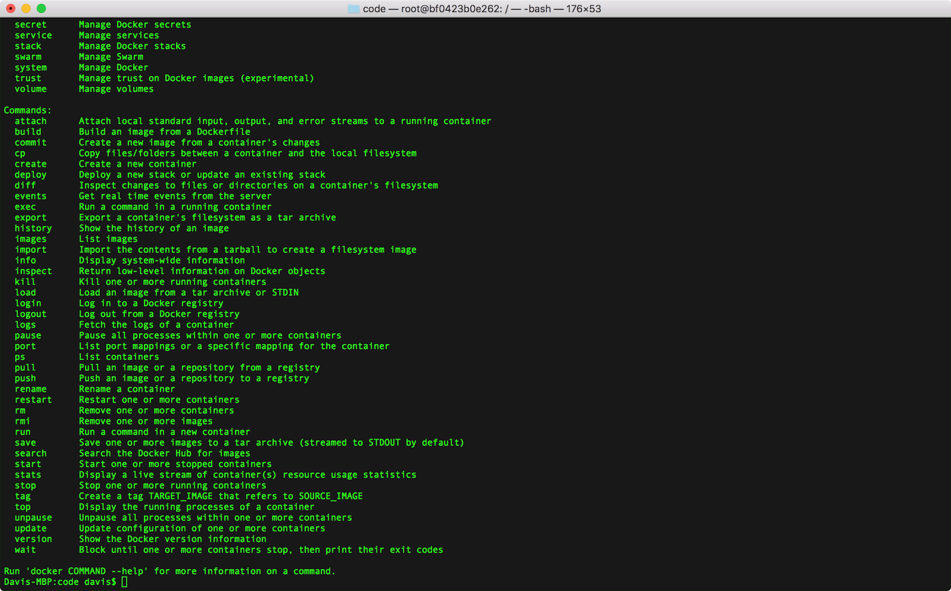Image resolution: width=951 pixels, height=591 pixels.
Task: Click the folder proxy icon in the title bar
Action: 352,8
